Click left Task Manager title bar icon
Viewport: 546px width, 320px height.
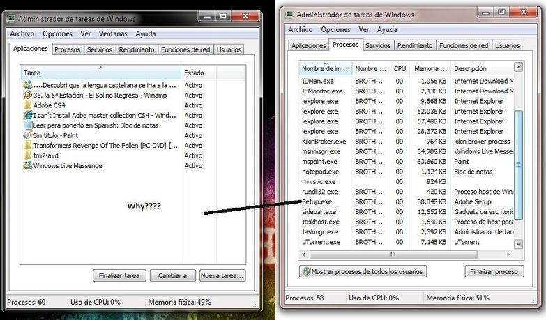[x=11, y=18]
